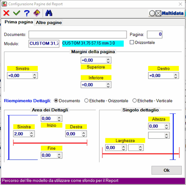The image size is (186, 185).
Task: Adjust the Superiore margin spinner arrows
Action: click(x=108, y=60)
